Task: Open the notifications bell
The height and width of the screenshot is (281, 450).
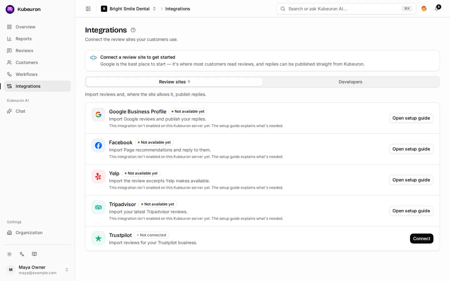Action: pyautogui.click(x=437, y=9)
